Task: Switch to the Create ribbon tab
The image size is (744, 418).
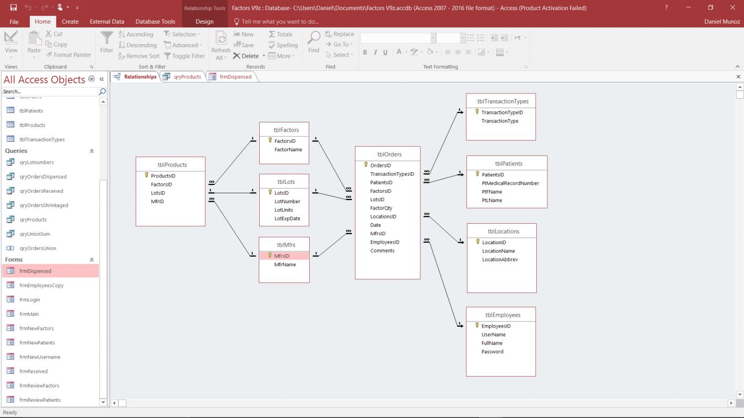Action: (70, 22)
